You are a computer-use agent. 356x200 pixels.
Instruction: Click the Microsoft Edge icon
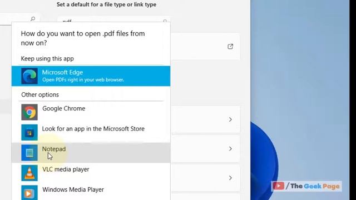coord(29,76)
